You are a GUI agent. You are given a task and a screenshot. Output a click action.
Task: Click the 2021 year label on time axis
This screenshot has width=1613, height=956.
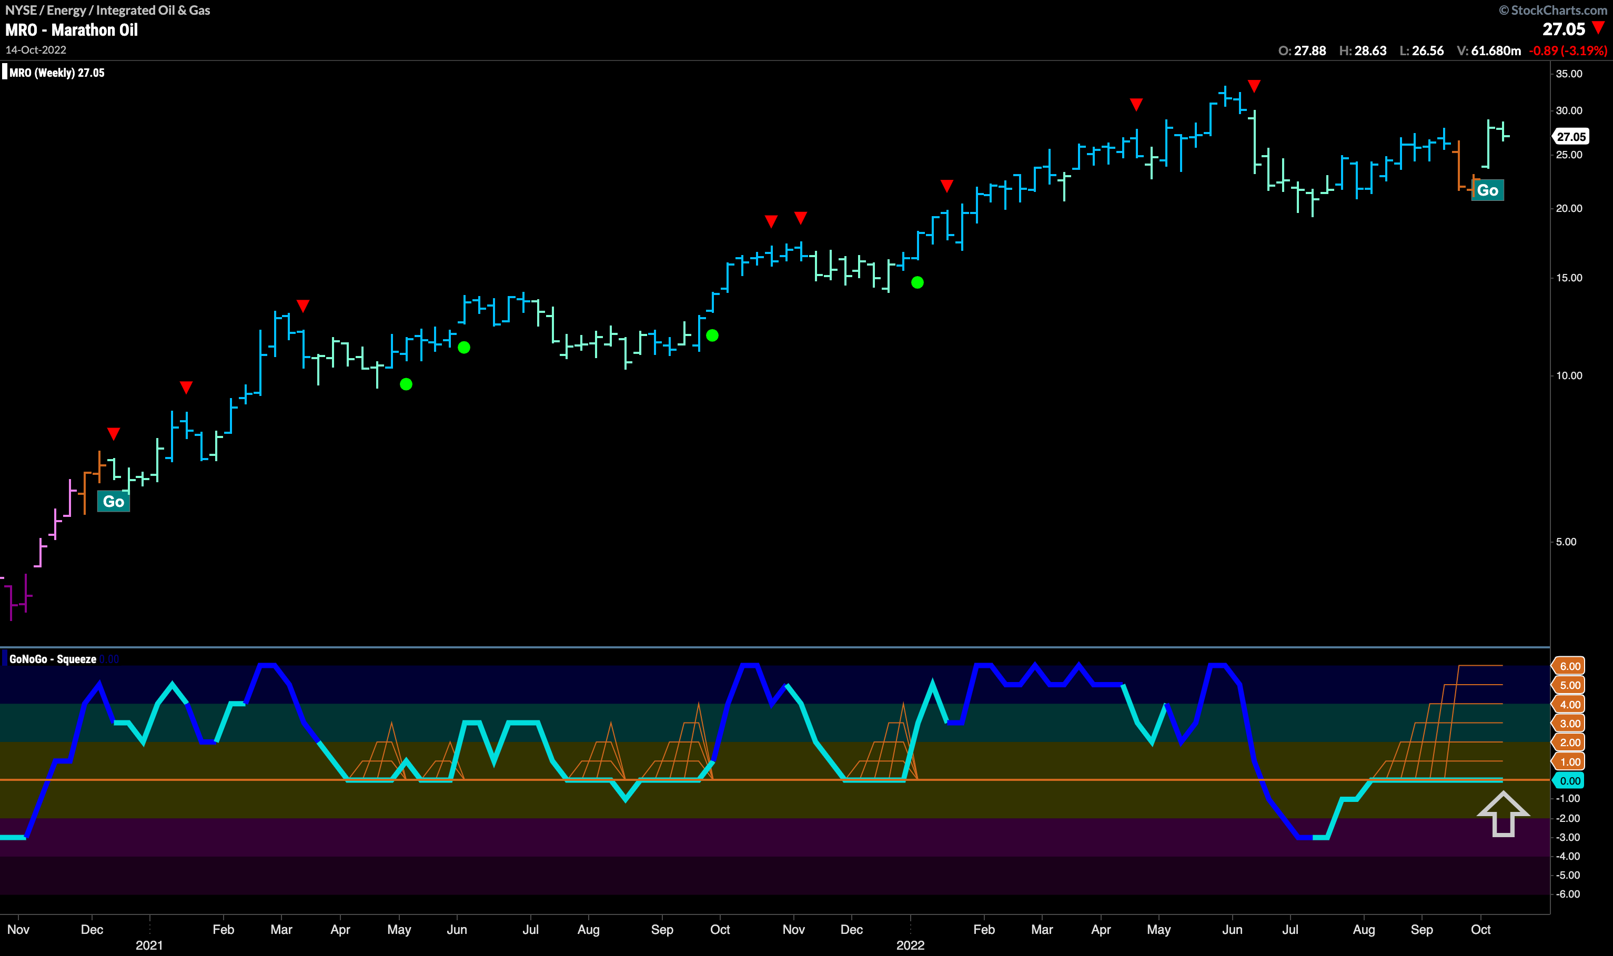pos(149,945)
